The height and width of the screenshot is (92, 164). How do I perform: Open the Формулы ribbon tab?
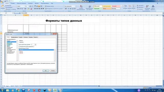coord(30,3)
